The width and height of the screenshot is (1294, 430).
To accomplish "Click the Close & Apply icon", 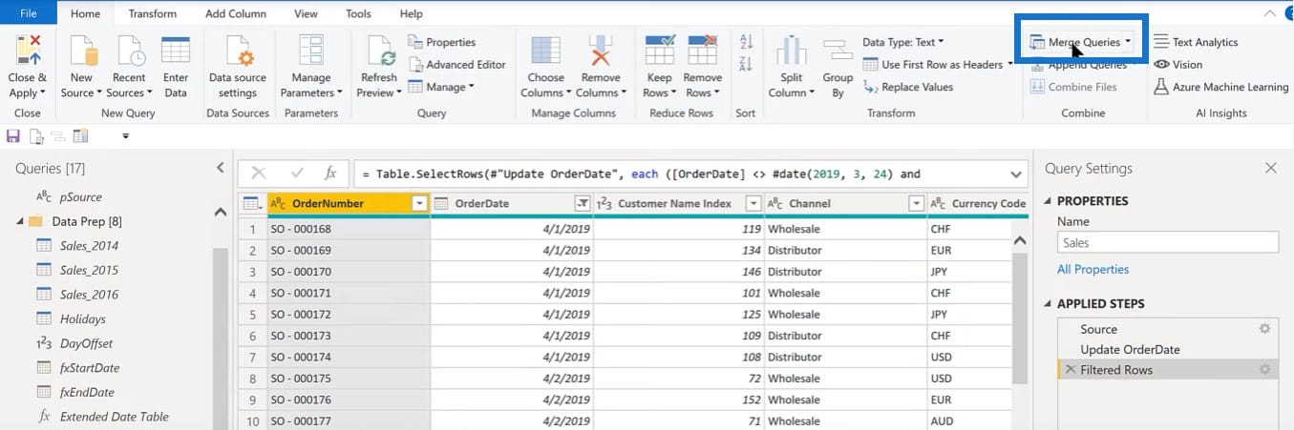I will tap(27, 50).
